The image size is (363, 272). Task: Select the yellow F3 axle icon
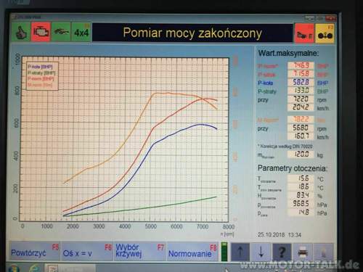(325, 33)
